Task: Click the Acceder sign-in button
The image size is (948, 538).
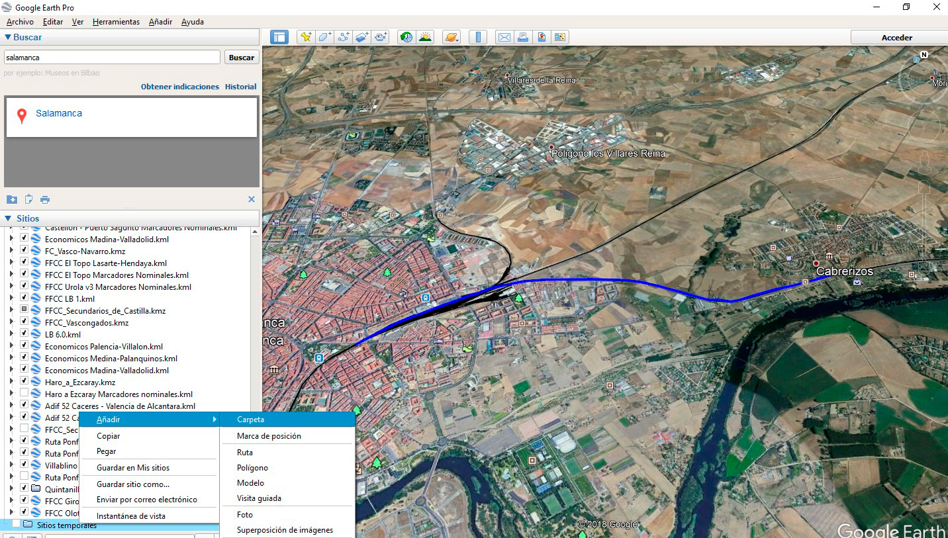Action: [897, 38]
